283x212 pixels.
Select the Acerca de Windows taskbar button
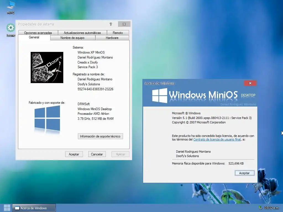[x=34, y=208]
